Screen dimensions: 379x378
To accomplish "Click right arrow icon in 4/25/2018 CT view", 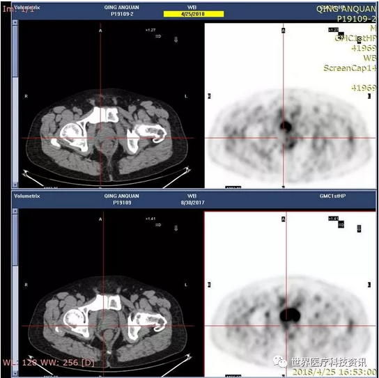I will [158, 36].
